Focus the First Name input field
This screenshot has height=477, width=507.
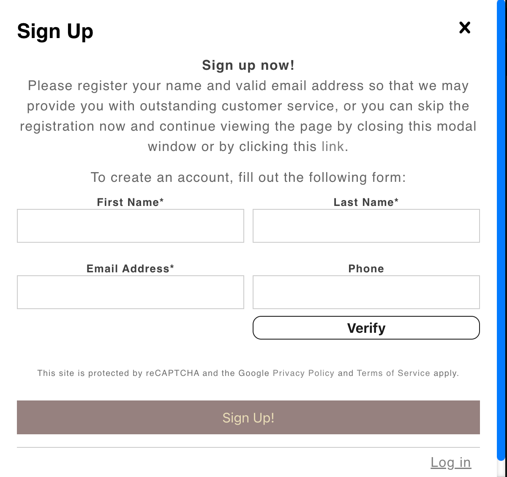[131, 226]
